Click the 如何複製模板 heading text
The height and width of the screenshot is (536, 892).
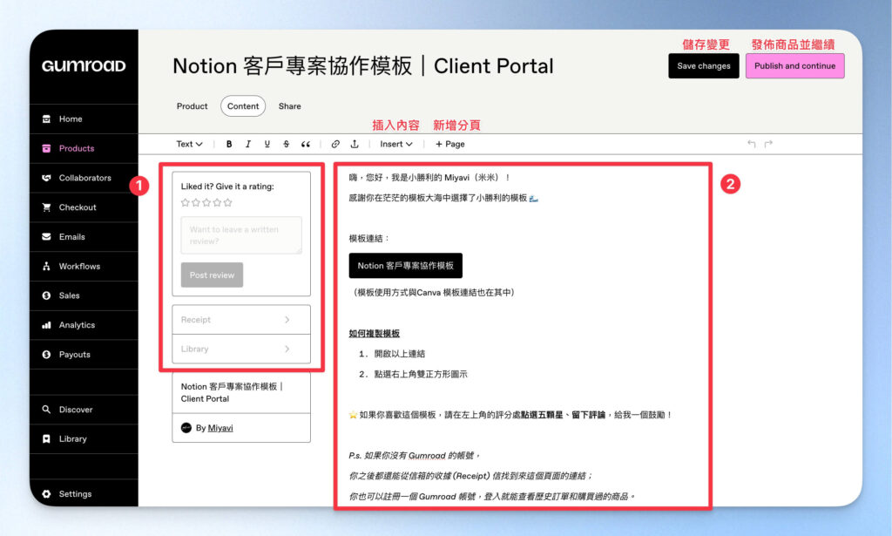click(x=375, y=334)
